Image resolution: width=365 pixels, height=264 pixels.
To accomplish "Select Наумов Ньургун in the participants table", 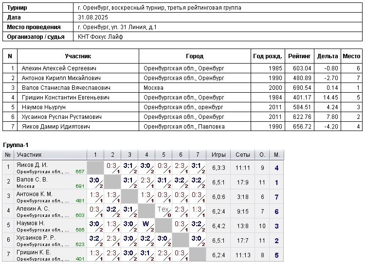I will [x=43, y=107].
